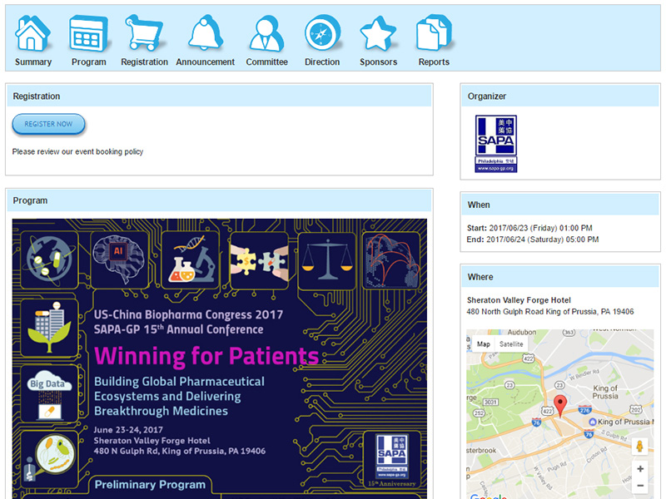Switch map to Satellite view
Viewport: 666px width, 499px height.
click(511, 343)
